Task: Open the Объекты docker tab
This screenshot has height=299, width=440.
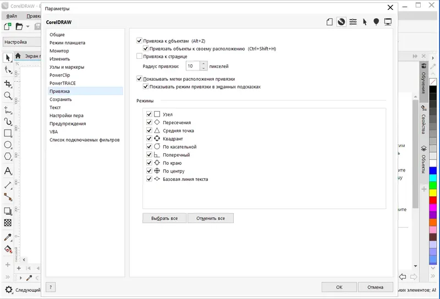Action: tap(424, 159)
